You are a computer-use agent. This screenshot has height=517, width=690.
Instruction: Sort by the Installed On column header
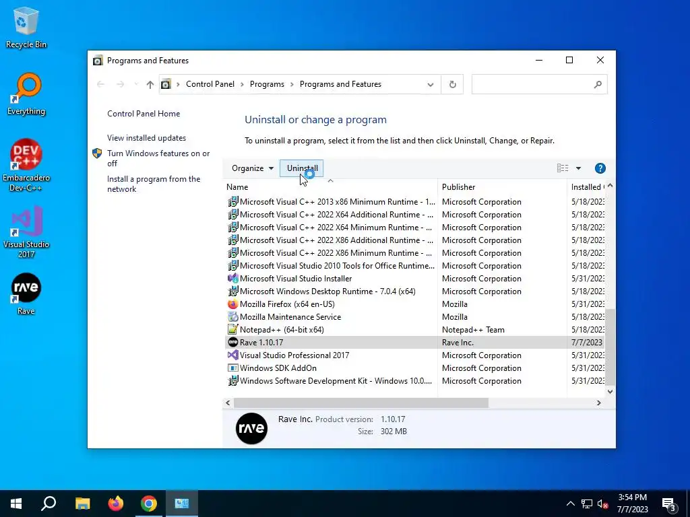[586, 187]
